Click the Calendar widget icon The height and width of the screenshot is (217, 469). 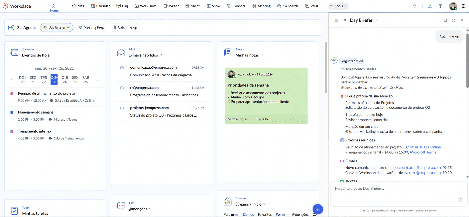tap(14, 52)
